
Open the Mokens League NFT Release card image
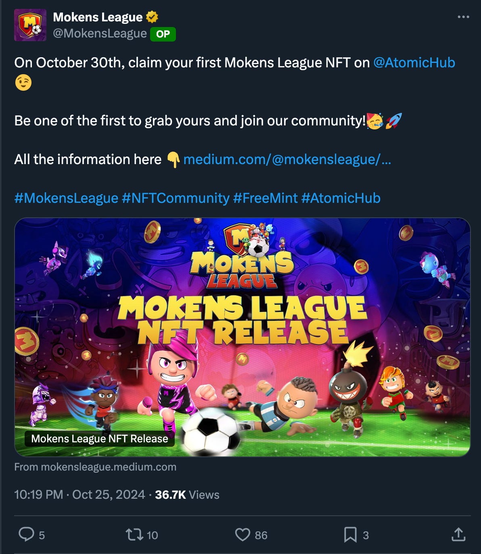243,337
